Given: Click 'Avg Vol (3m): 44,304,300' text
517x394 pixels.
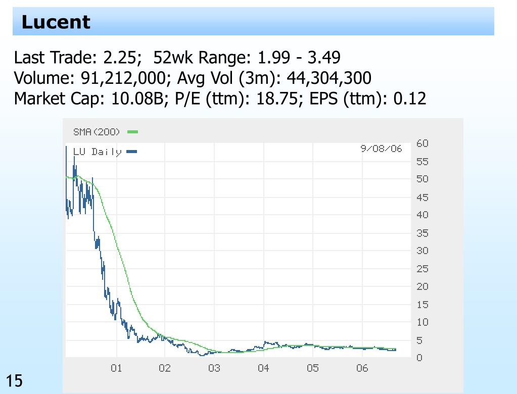Looking at the screenshot, I should coord(274,78).
